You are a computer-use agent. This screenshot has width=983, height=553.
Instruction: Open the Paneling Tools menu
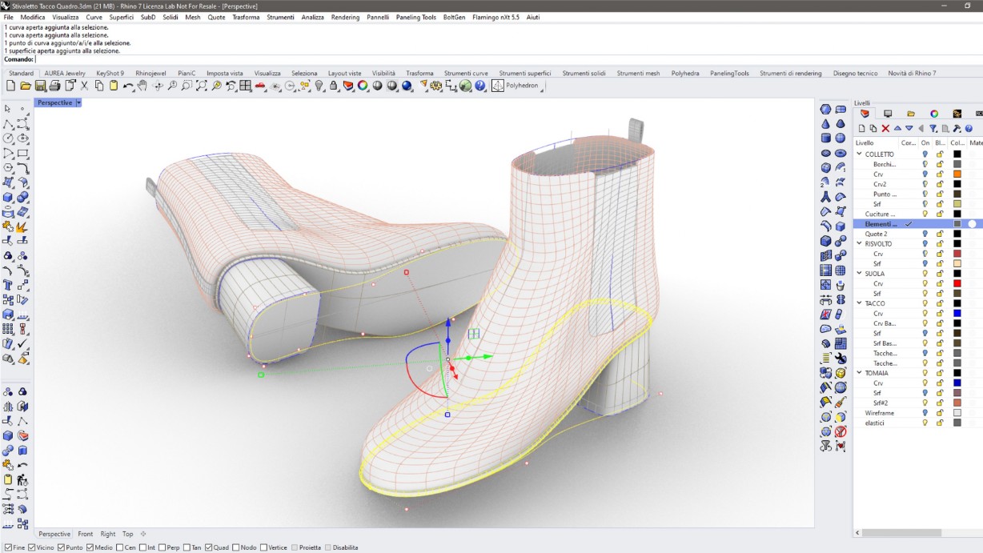tap(416, 17)
